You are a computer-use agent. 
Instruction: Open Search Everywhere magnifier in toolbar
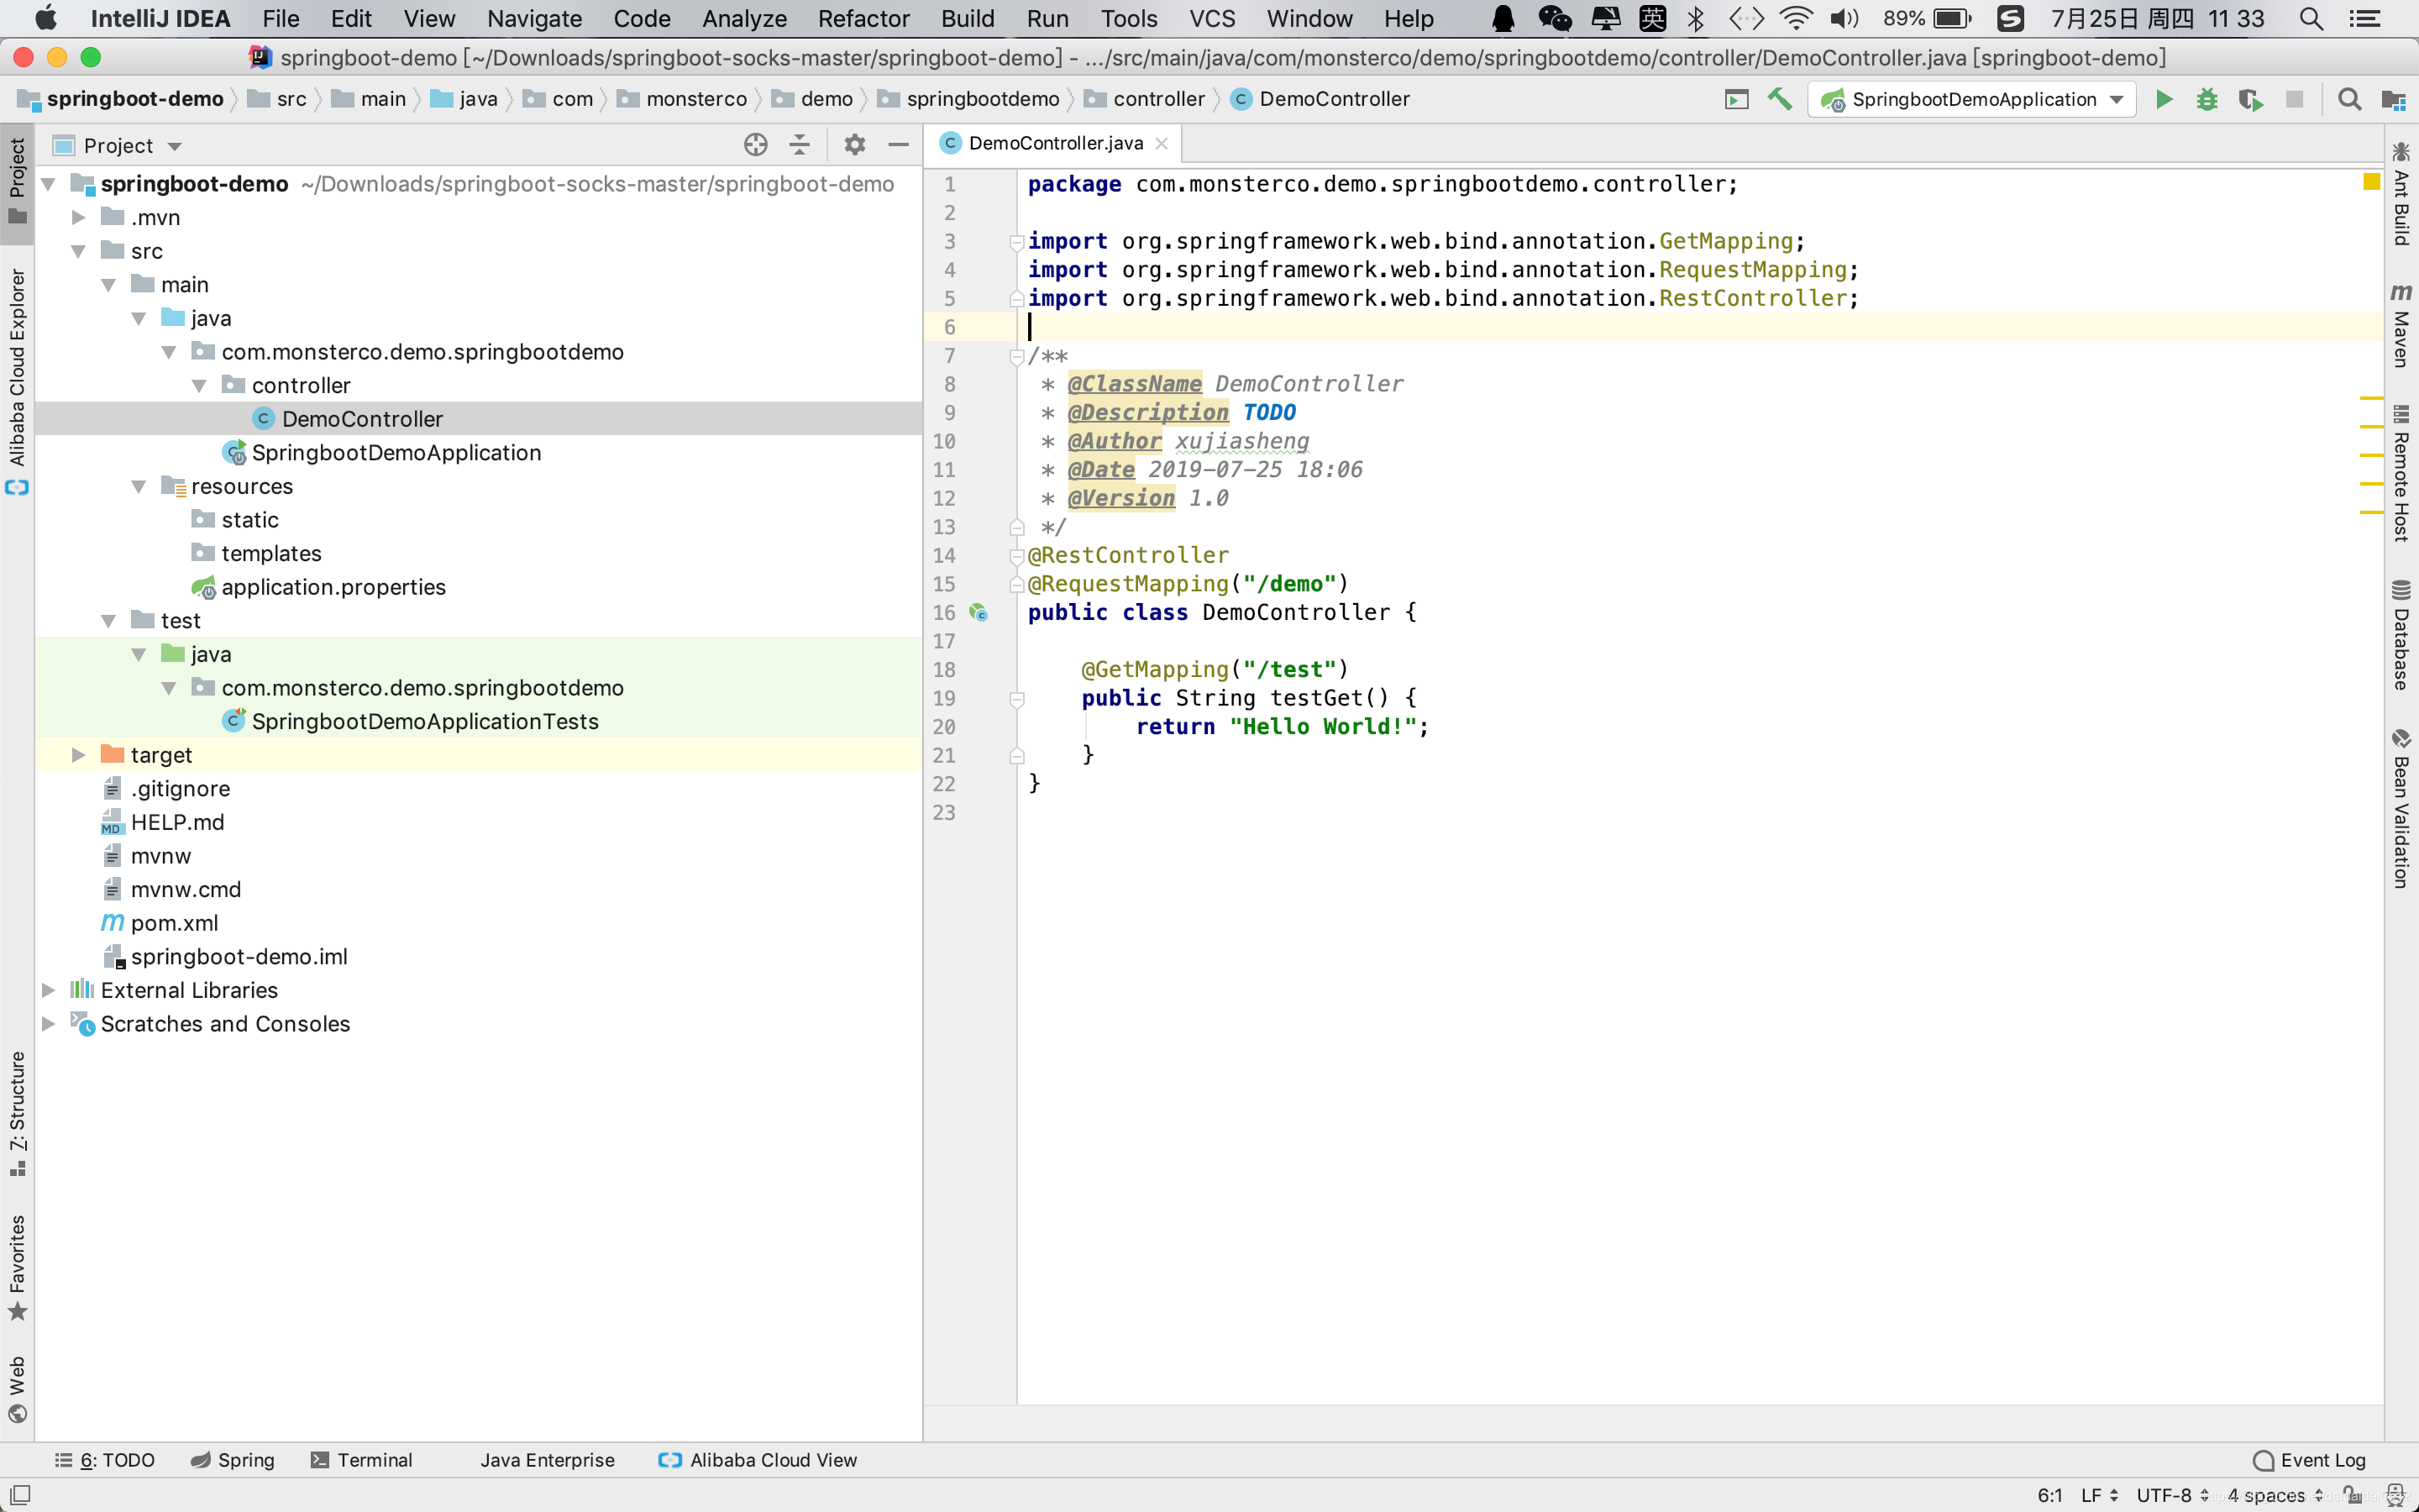(2349, 99)
